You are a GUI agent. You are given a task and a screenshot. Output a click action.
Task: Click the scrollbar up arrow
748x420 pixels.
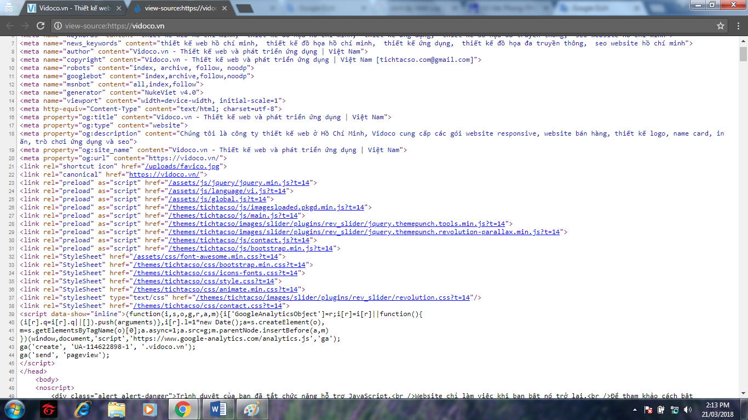point(743,42)
